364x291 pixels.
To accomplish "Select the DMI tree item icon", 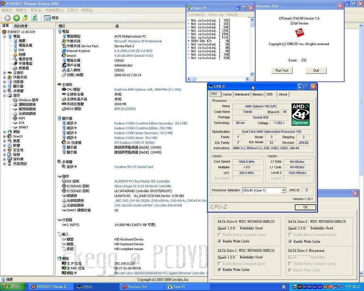I will click(x=15, y=50).
